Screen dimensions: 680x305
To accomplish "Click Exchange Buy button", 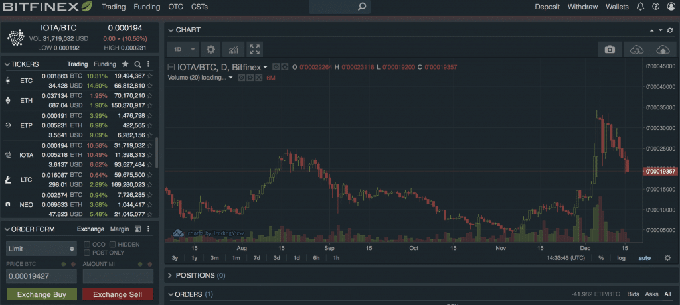I will click(x=42, y=294).
